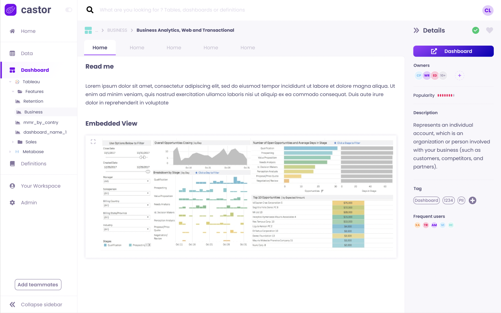Favorite this dashboard using the heart icon
Screen dimensions: 501x313
coord(490,30)
